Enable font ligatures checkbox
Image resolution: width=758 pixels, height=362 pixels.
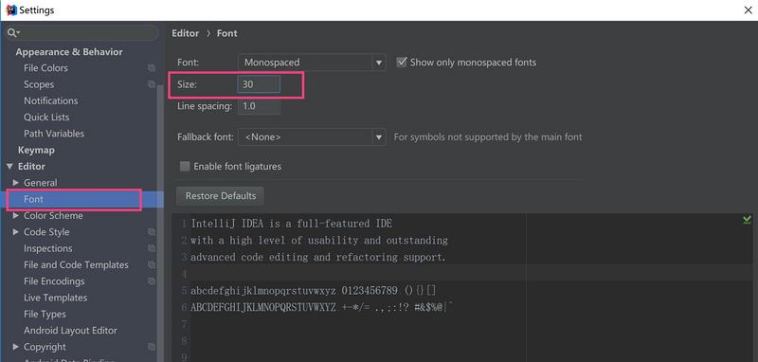click(x=184, y=166)
